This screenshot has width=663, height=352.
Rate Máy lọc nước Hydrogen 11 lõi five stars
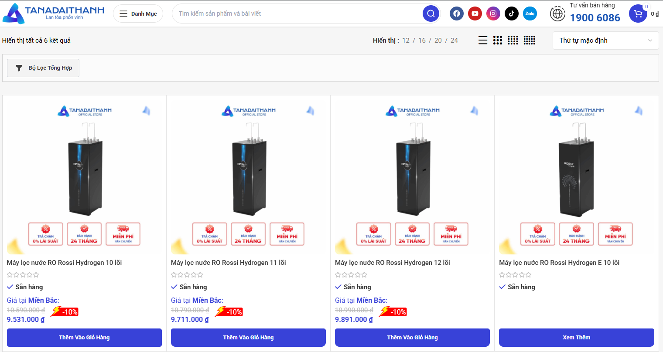(x=200, y=274)
